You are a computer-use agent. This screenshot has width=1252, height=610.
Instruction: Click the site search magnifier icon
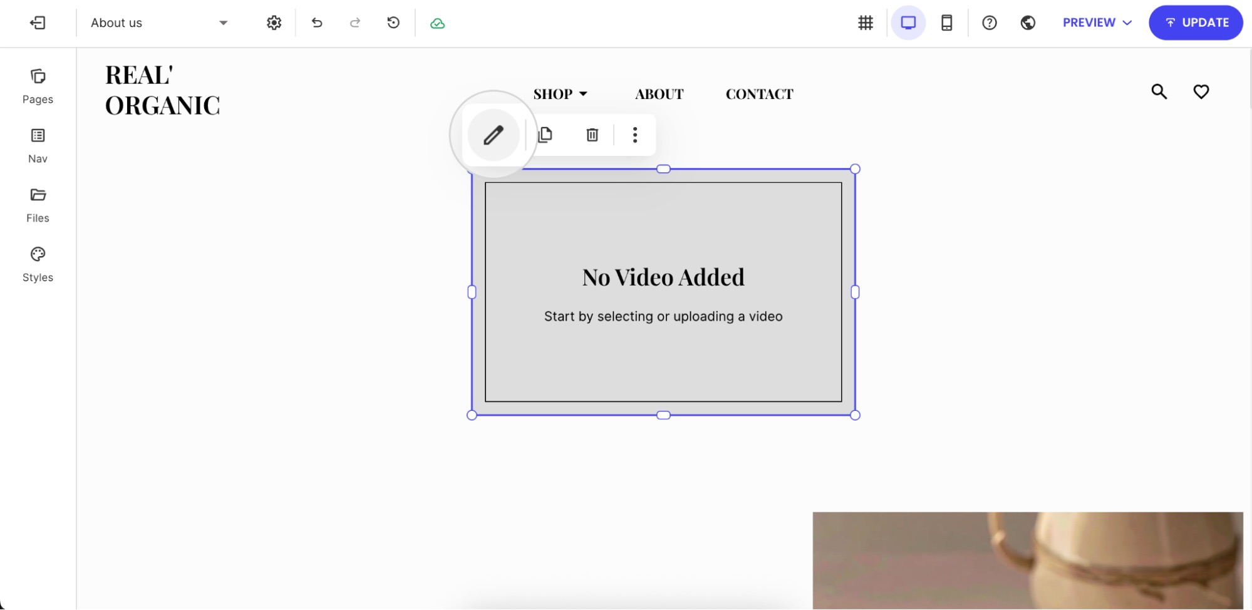pos(1159,92)
